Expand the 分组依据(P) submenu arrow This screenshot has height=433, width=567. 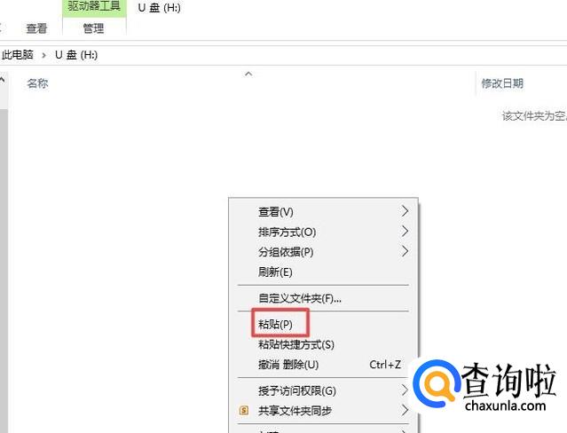click(405, 251)
